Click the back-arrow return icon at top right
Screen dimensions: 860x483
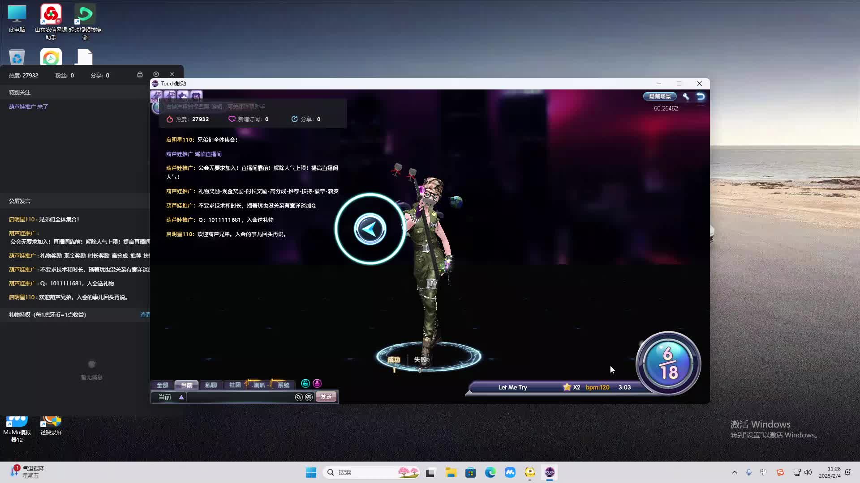(x=700, y=96)
